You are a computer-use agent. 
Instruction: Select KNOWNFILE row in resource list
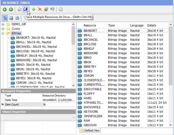122,107
